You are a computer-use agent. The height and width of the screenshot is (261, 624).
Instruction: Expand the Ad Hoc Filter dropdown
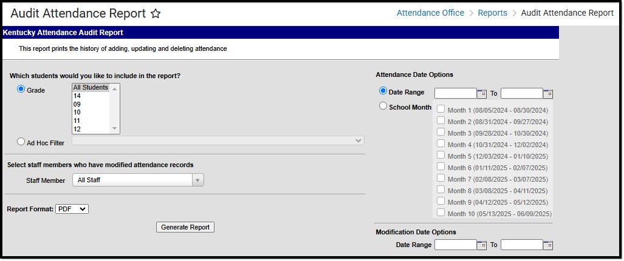click(x=218, y=141)
